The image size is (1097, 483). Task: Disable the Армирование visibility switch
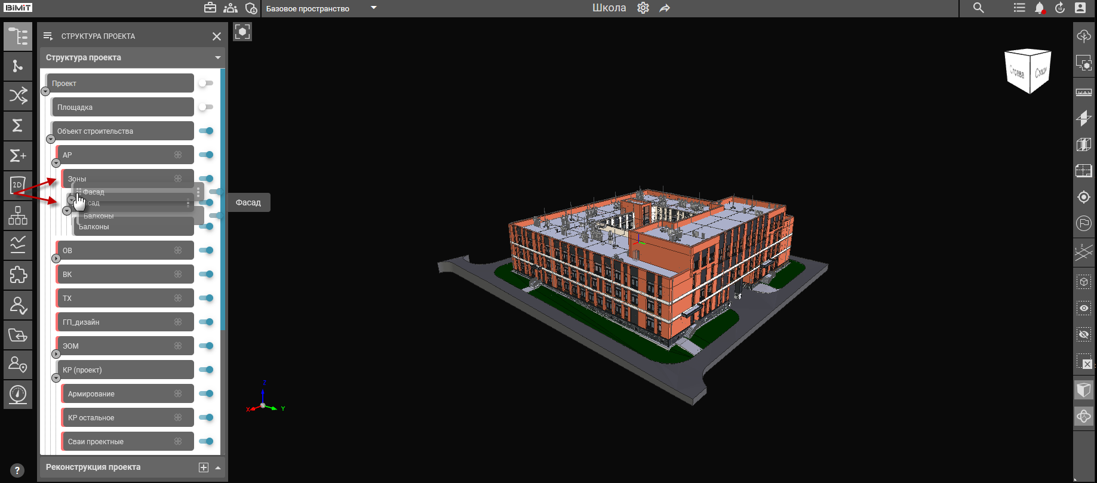point(206,393)
